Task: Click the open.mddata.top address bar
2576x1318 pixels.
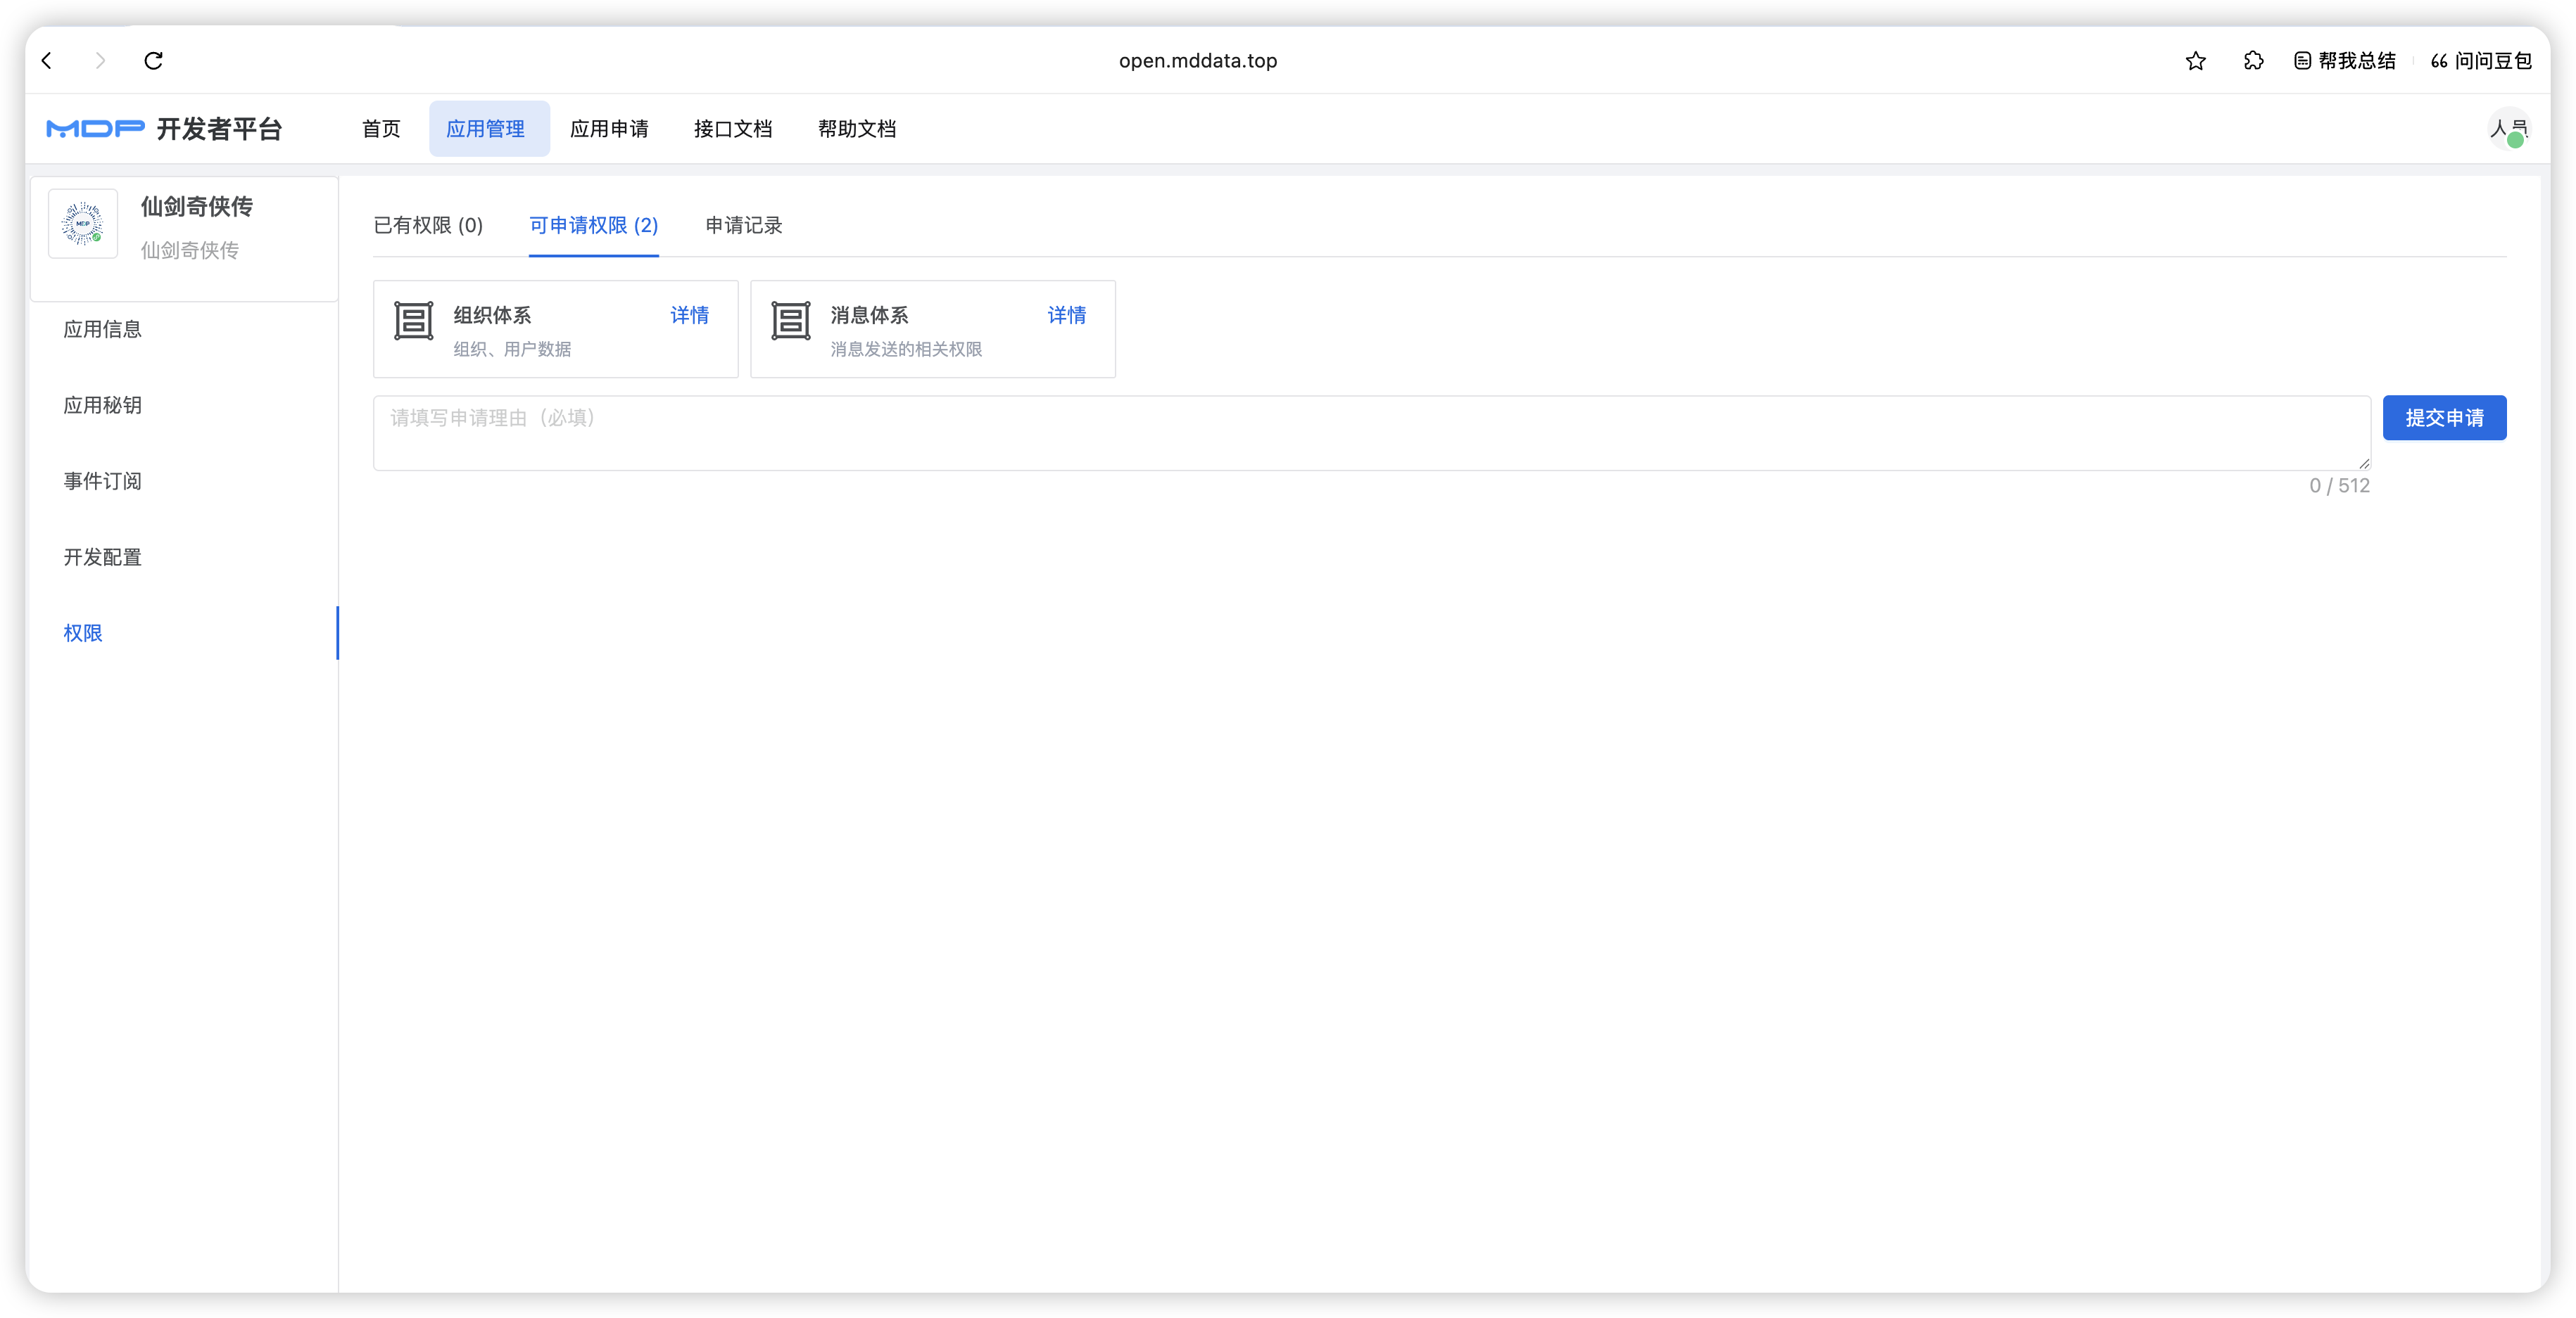Action: [x=1197, y=61]
